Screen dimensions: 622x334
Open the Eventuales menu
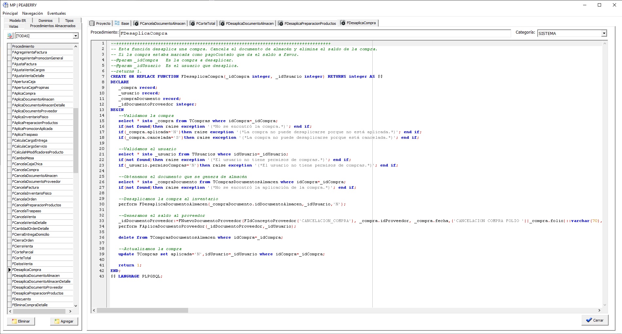[x=57, y=13]
